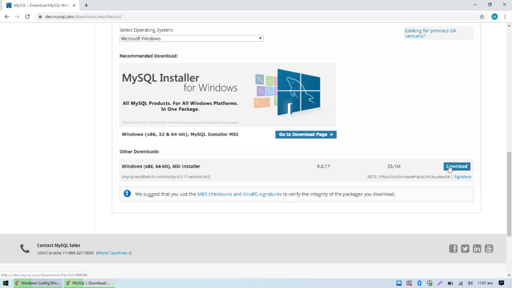Open Chrome's three-dot menu

[505, 17]
